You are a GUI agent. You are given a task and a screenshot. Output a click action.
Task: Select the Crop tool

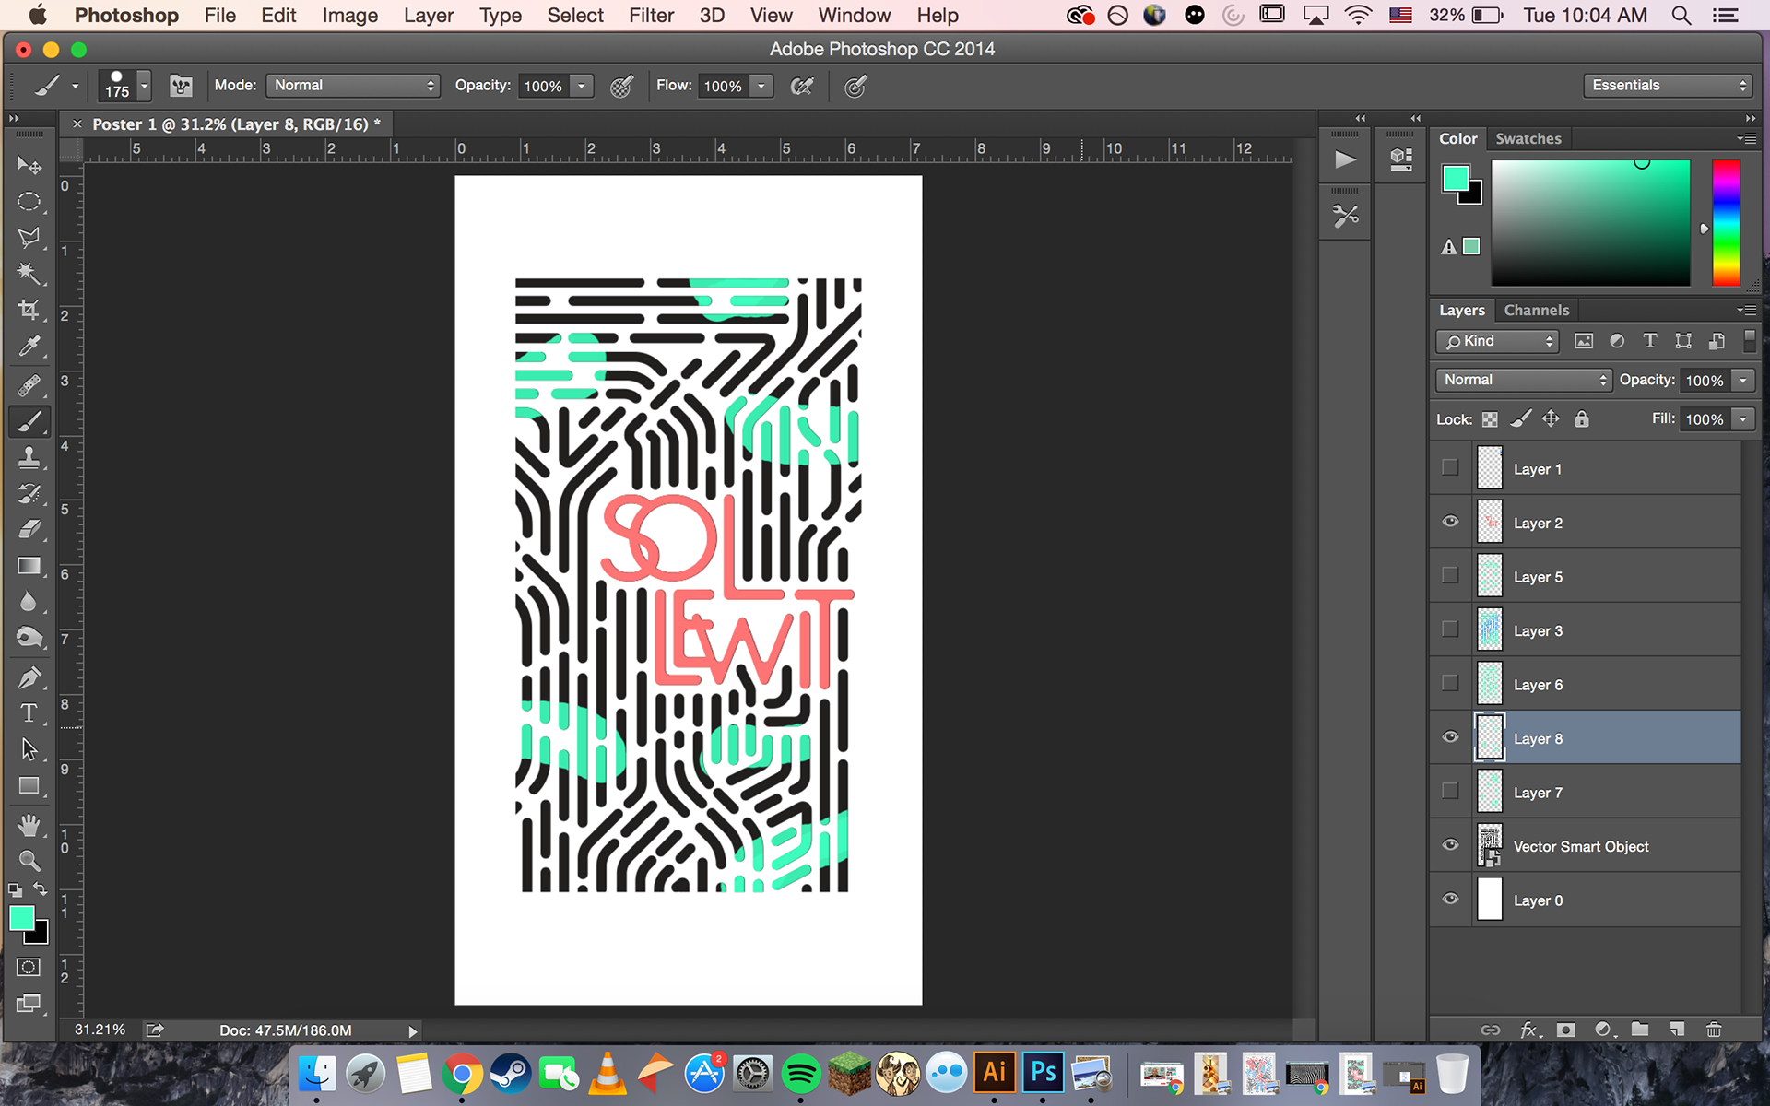tap(29, 310)
